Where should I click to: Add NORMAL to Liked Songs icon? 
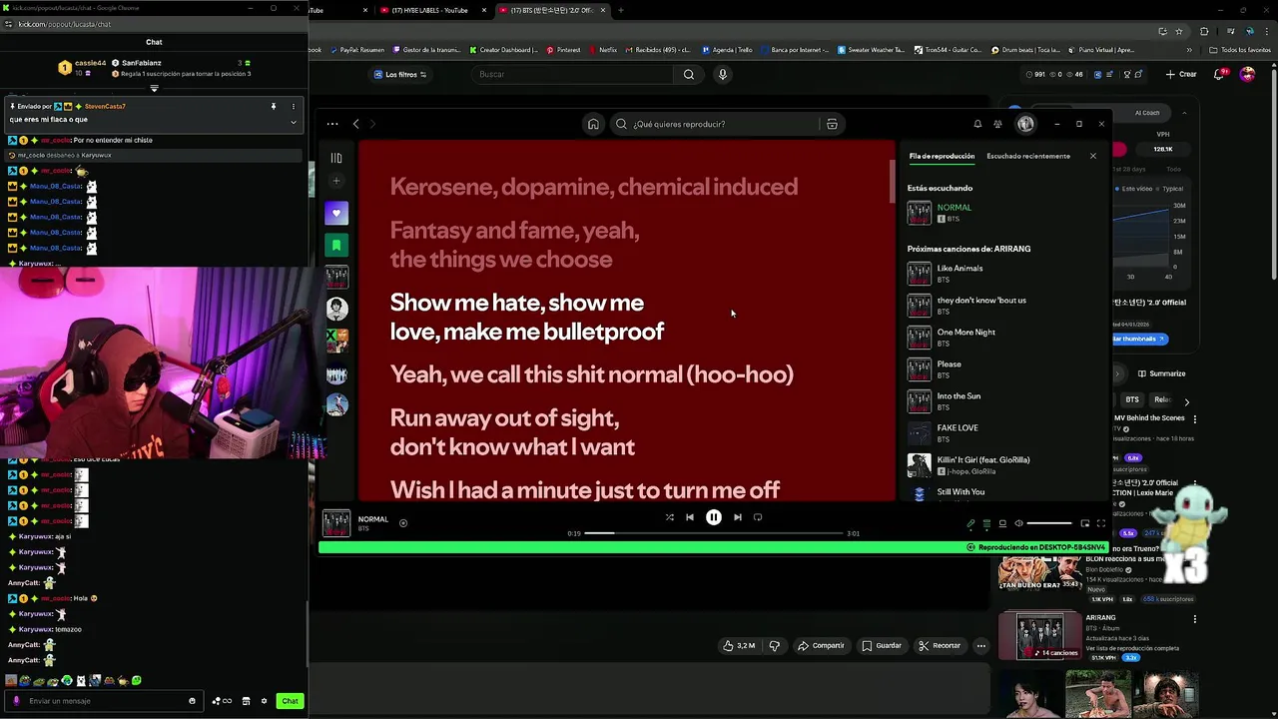pos(403,522)
